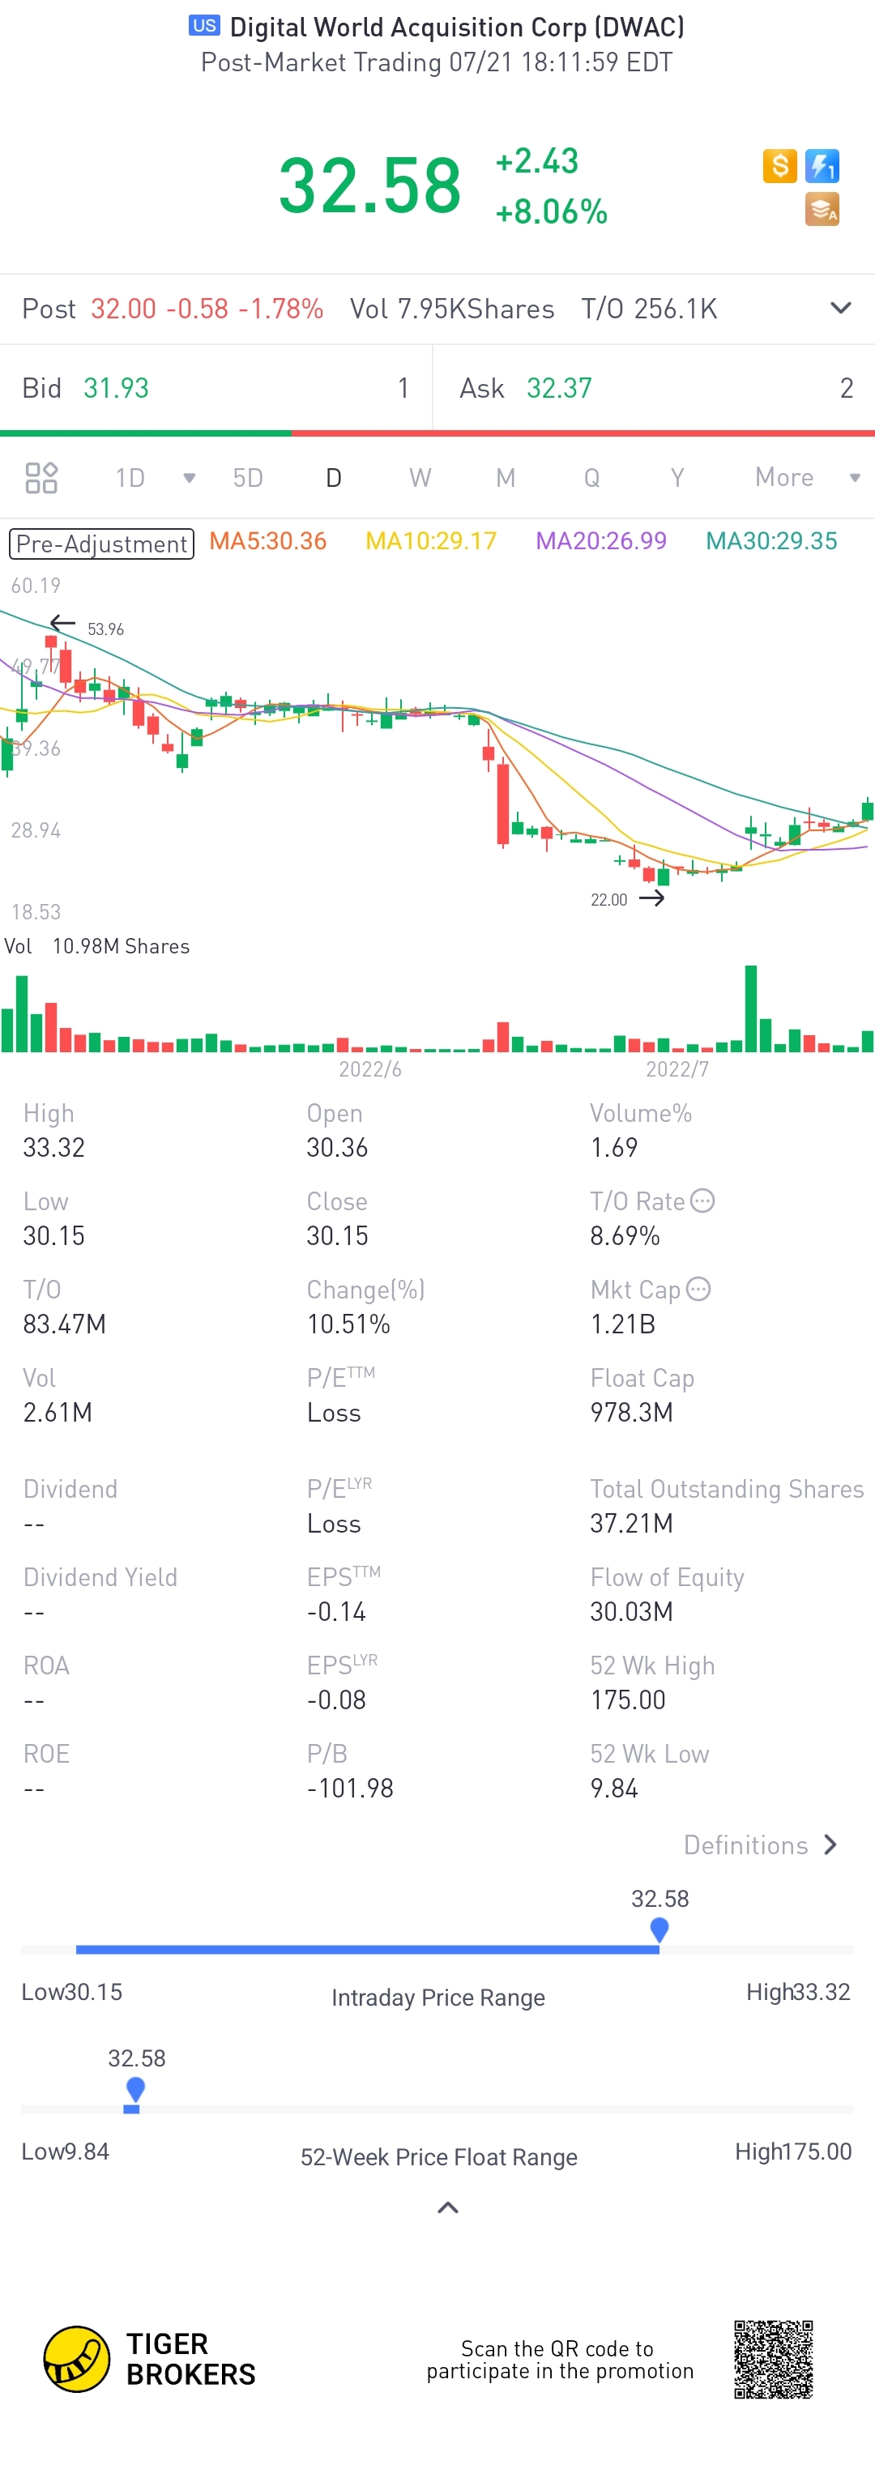Collapse the price range section chevron
Viewport: 875px width, 2482px height.
[448, 2207]
